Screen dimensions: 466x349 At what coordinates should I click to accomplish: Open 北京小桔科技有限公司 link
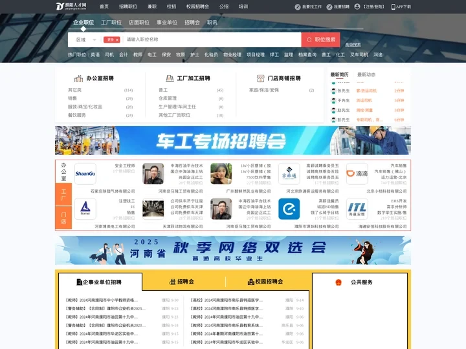coord(386,191)
